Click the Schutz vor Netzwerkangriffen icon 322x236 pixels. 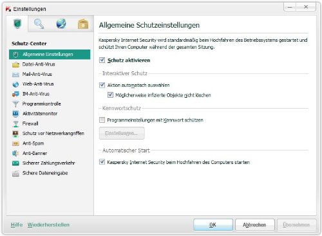(x=15, y=134)
